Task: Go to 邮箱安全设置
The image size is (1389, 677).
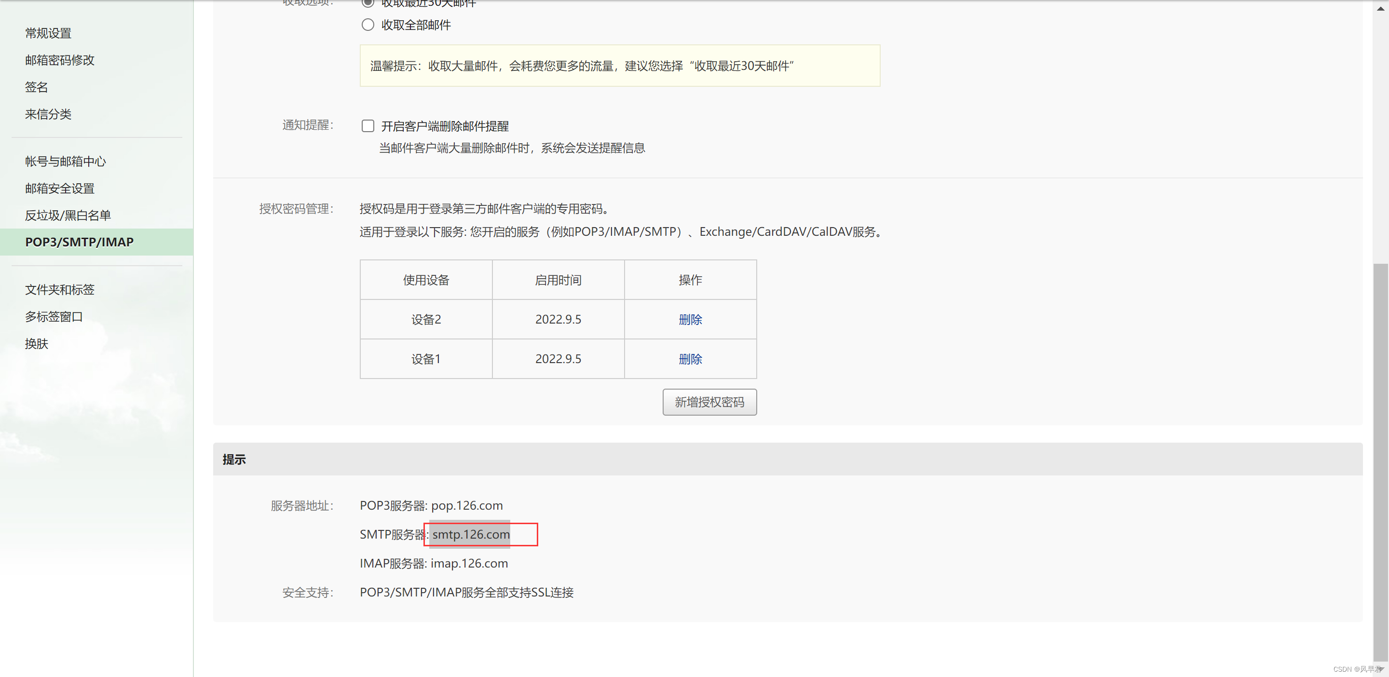Action: [x=59, y=188]
